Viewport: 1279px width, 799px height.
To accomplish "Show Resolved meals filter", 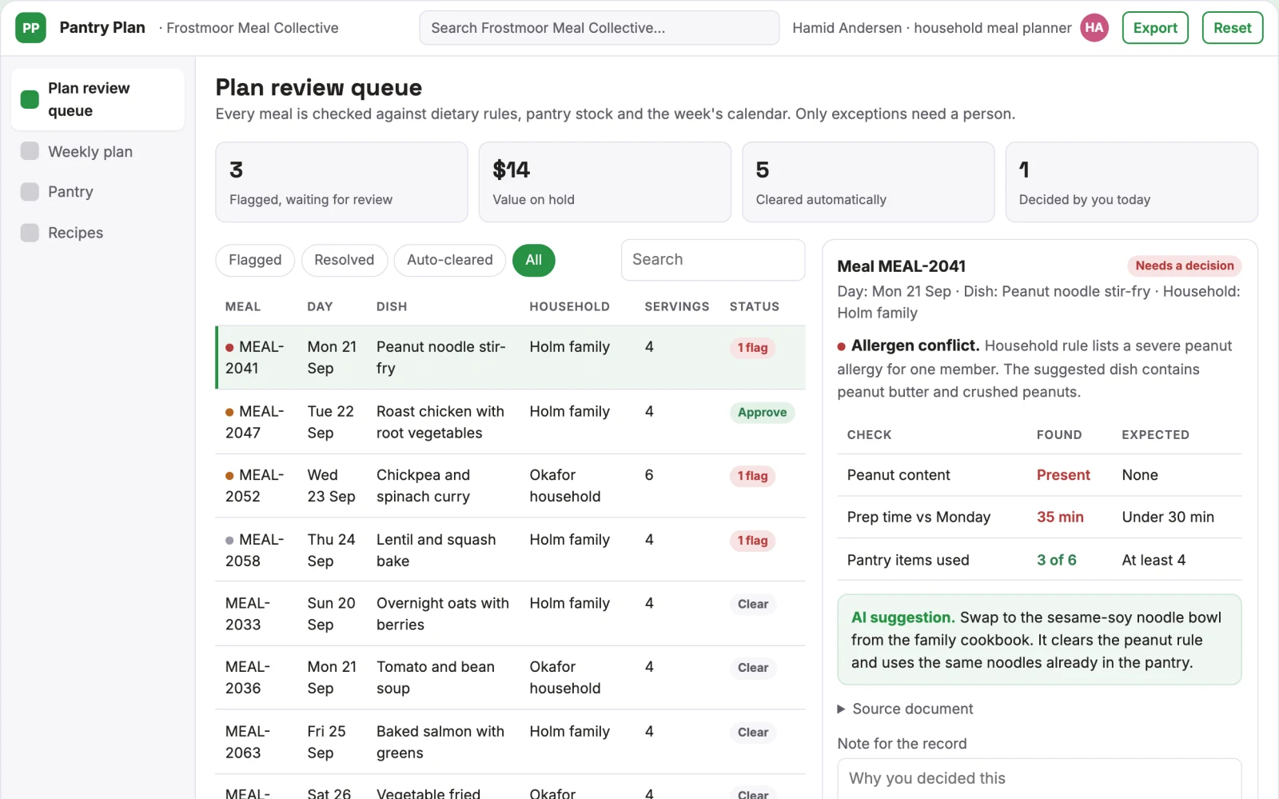I will [345, 260].
